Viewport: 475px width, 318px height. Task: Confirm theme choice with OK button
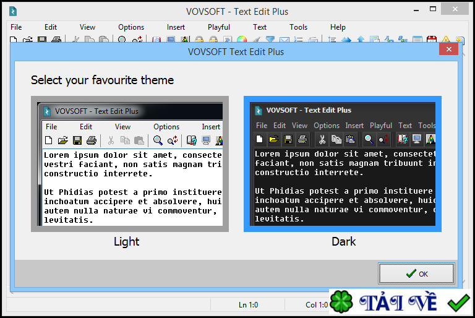click(416, 273)
